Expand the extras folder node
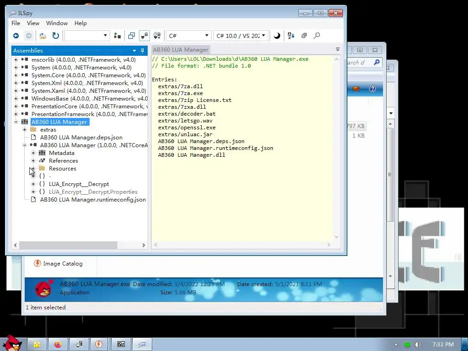Image resolution: width=468 pixels, height=351 pixels. pyautogui.click(x=25, y=129)
